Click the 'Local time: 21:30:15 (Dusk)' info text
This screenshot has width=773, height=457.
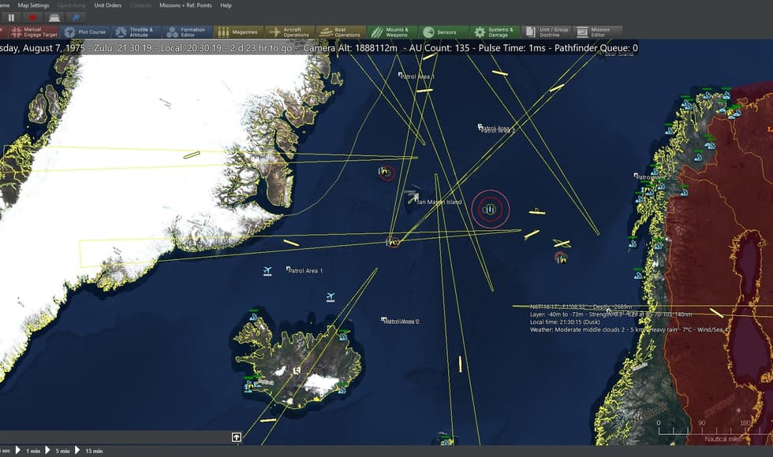click(565, 322)
